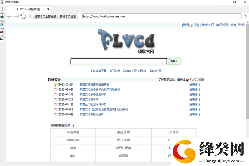Click the mouse icon with blue N badge

[2, 23]
